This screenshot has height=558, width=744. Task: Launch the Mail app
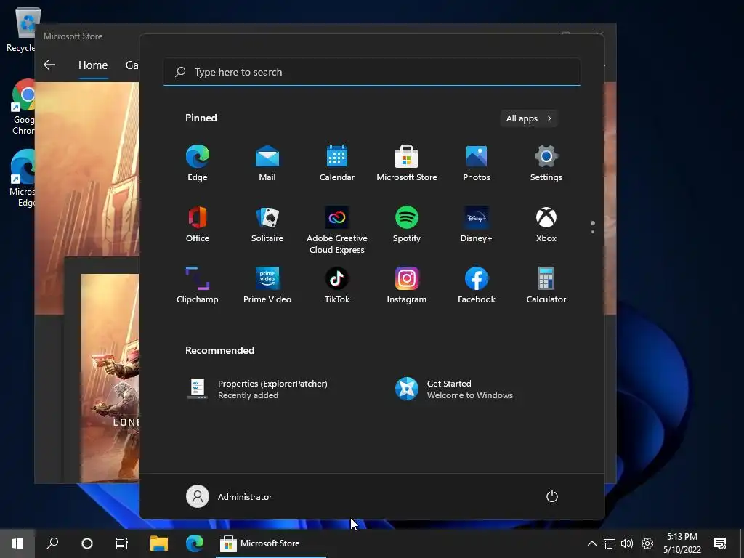pos(267,163)
